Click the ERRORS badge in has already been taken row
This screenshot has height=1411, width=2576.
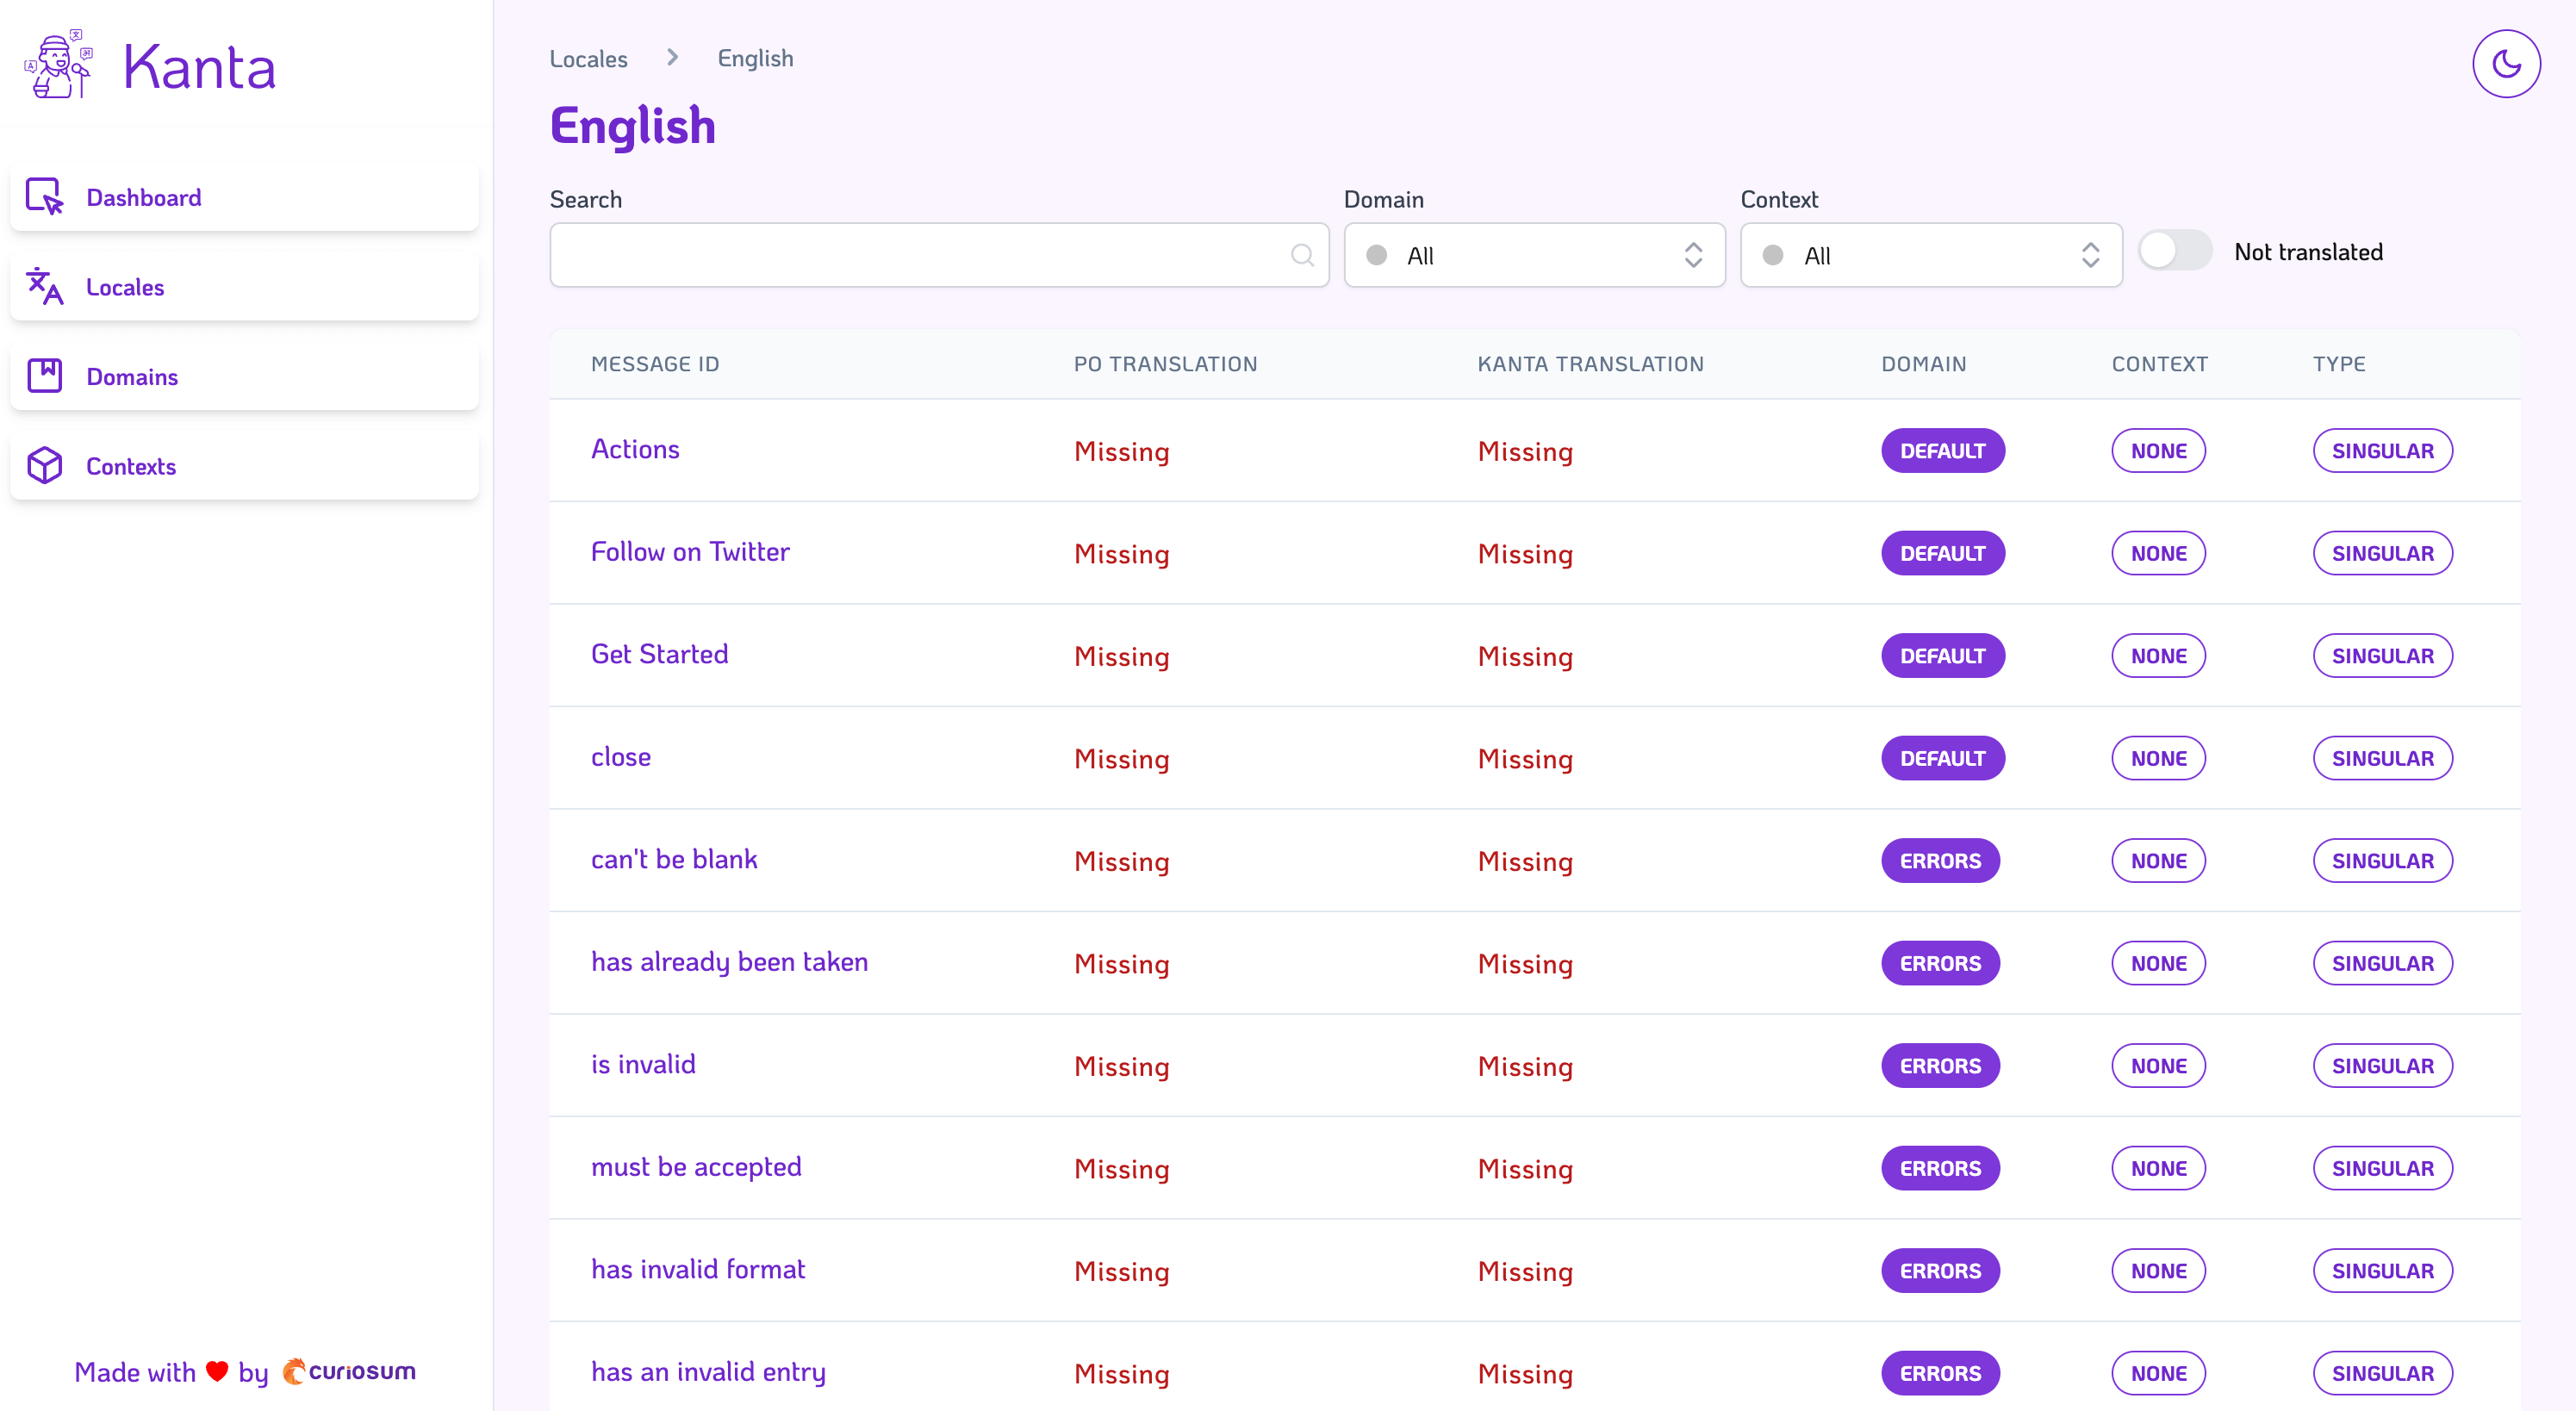point(1940,963)
